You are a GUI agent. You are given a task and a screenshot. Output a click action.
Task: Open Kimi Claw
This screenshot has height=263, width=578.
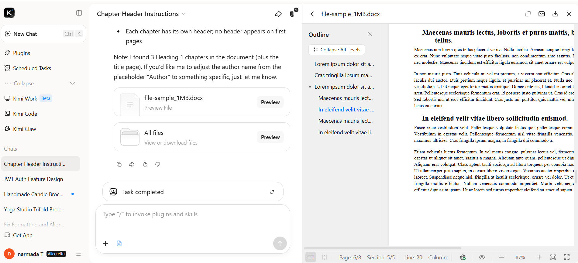click(20, 129)
